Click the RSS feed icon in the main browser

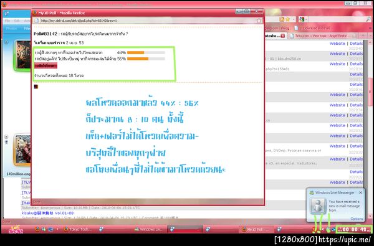[282, 19]
